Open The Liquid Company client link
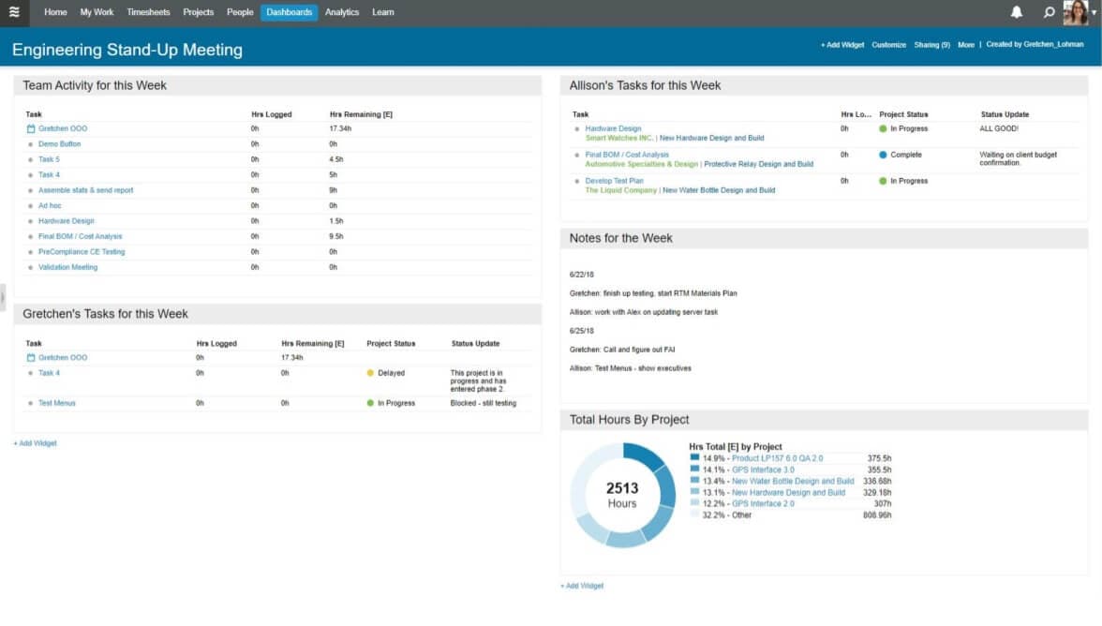This screenshot has height=626, width=1102. [620, 190]
